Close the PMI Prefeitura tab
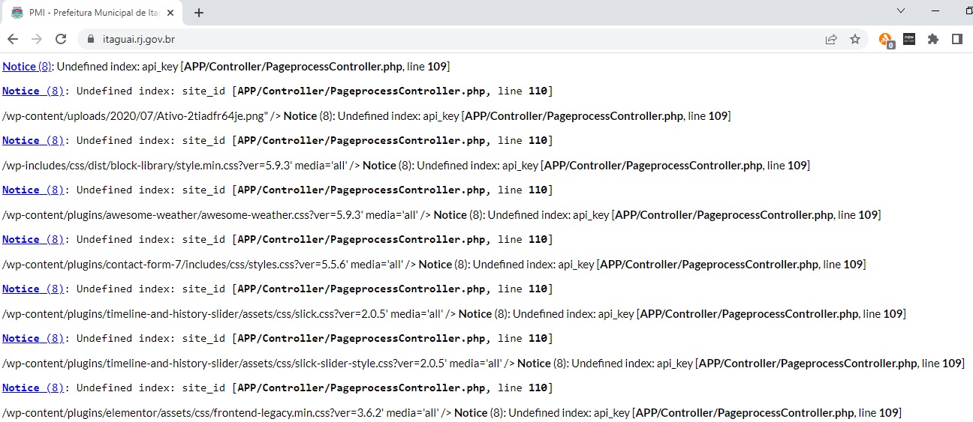The height and width of the screenshot is (422, 973). (171, 13)
